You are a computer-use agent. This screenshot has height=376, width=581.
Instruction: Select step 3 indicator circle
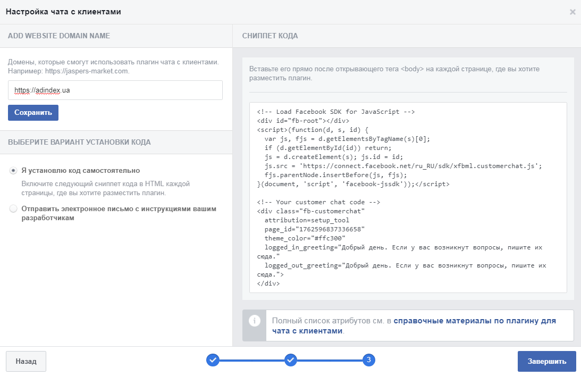coord(369,360)
